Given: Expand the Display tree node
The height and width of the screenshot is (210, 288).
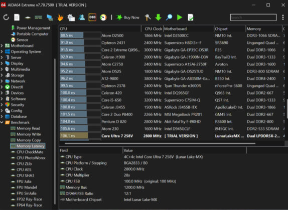Looking at the screenshot, I should tap(2, 63).
